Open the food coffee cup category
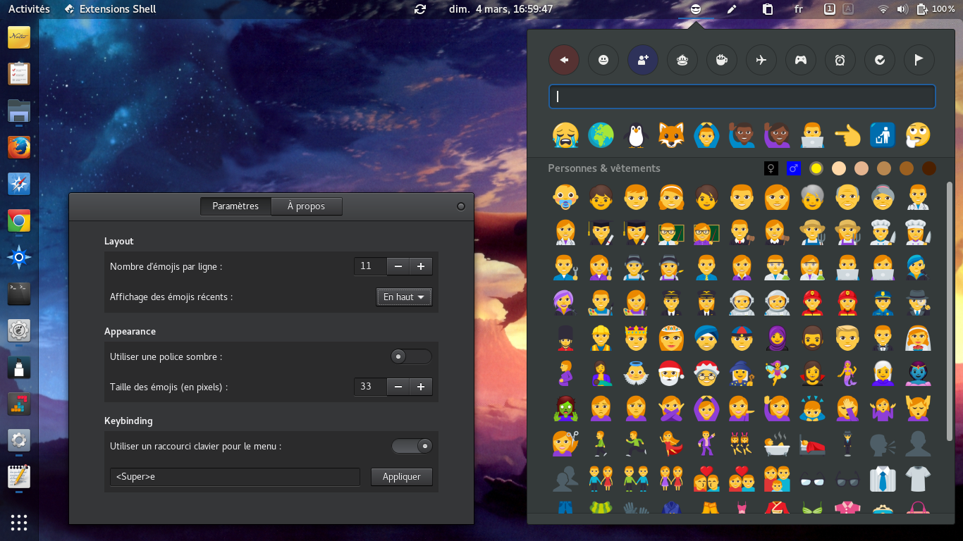 point(722,61)
